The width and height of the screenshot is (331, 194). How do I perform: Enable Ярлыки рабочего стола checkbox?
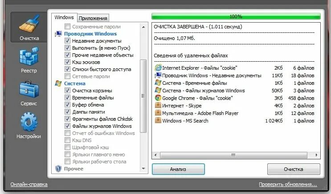pos(67,162)
